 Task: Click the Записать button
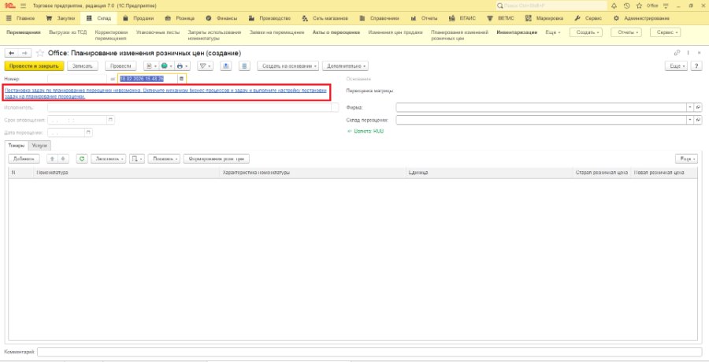(x=83, y=66)
